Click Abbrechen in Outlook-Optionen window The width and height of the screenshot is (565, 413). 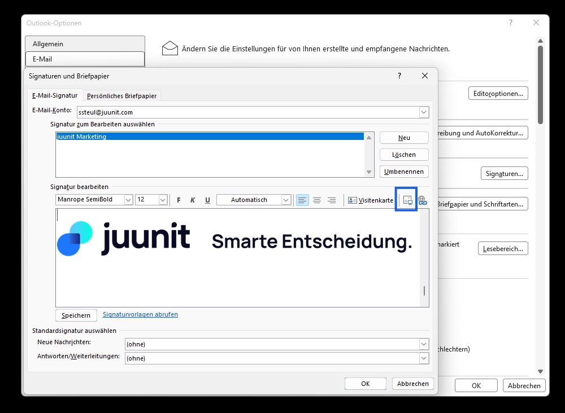point(524,386)
